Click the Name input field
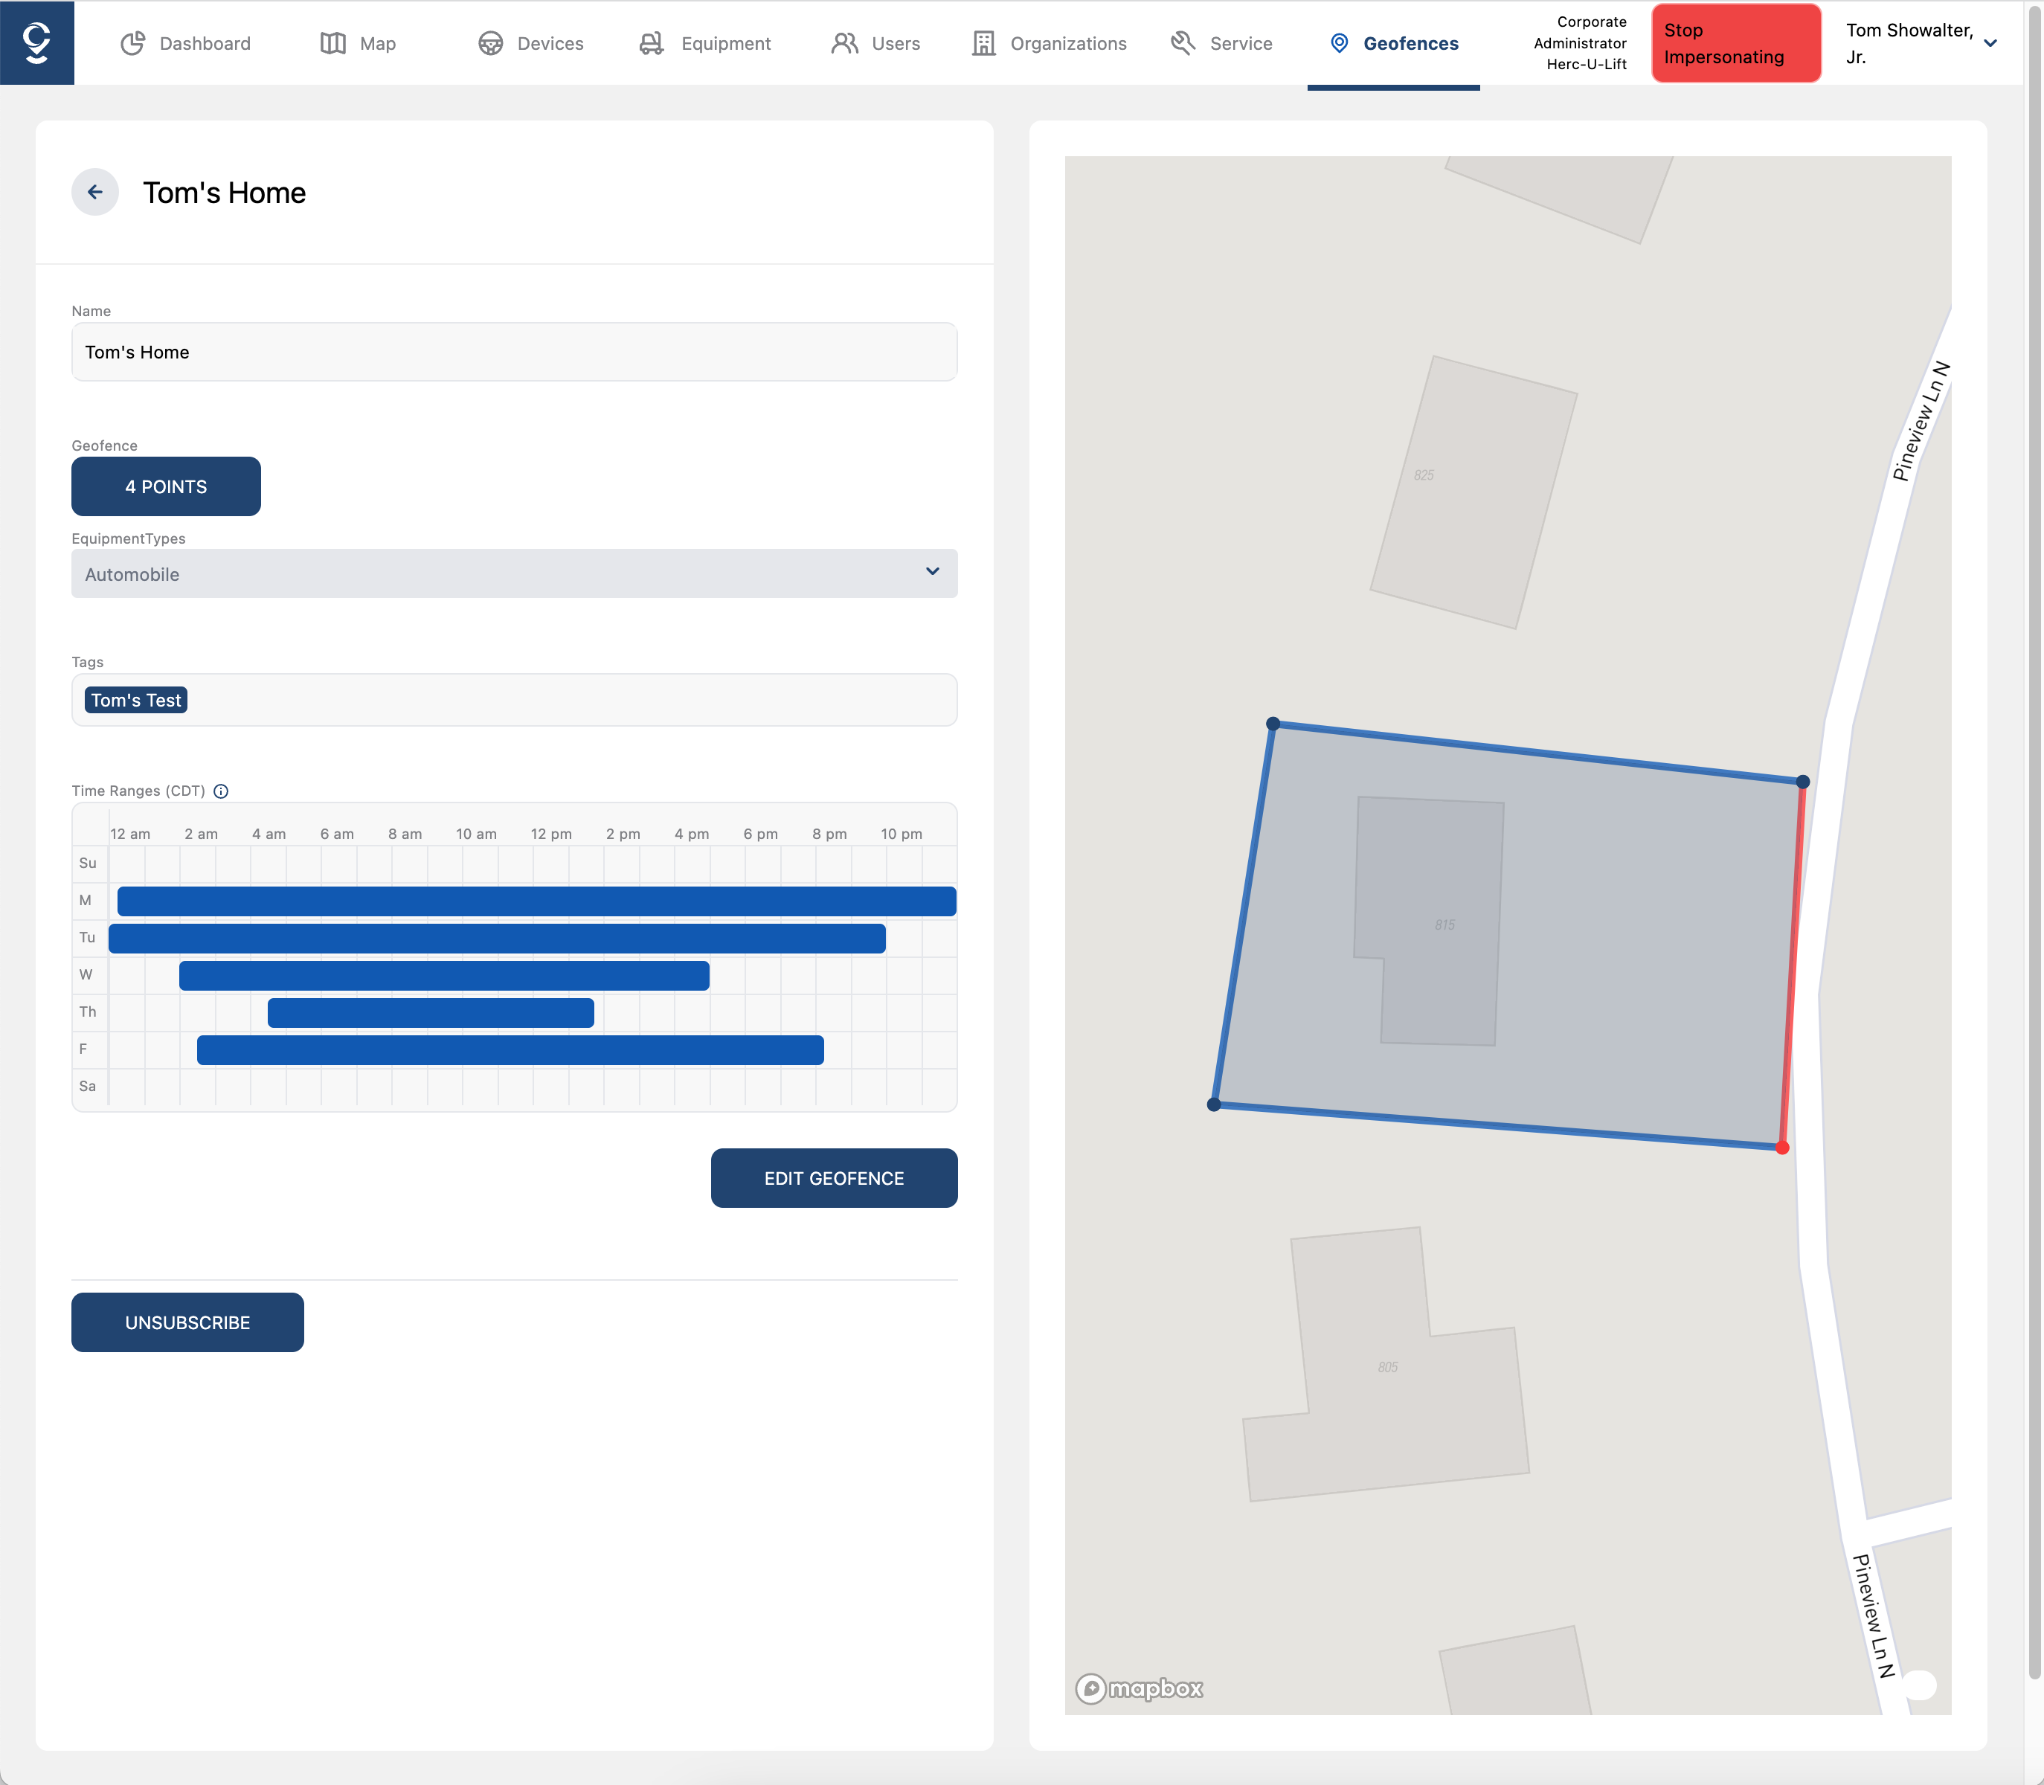 pyautogui.click(x=514, y=353)
